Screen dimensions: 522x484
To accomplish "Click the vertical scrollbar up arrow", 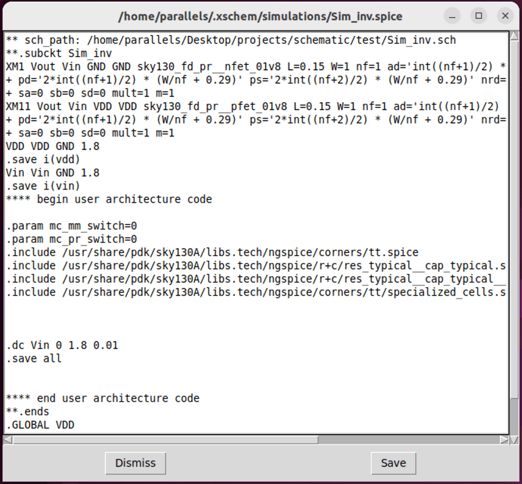I will coord(514,36).
